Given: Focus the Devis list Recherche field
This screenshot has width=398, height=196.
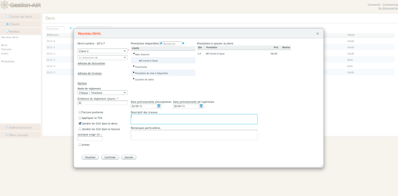Looking at the screenshot, I should pos(55,28).
